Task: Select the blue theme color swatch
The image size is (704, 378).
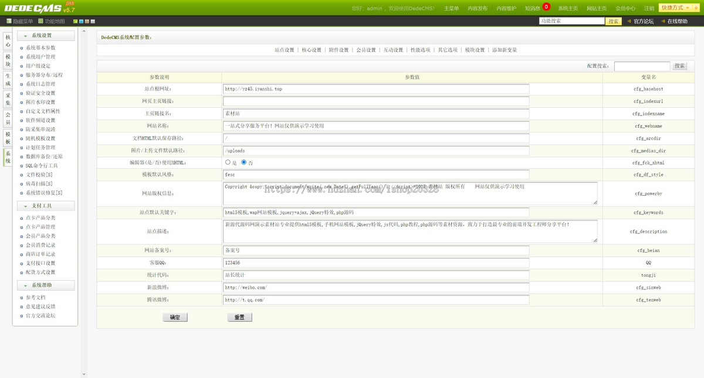Action: (81, 22)
